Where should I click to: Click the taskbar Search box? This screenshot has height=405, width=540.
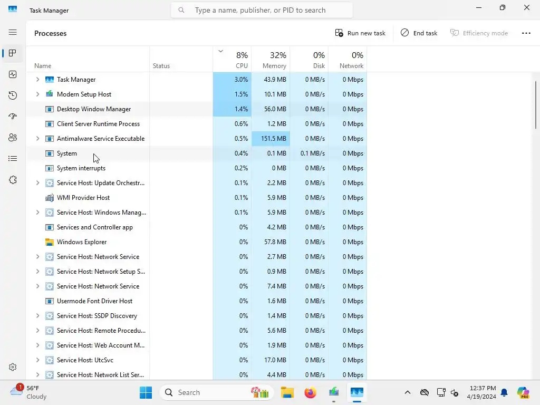[x=217, y=392]
